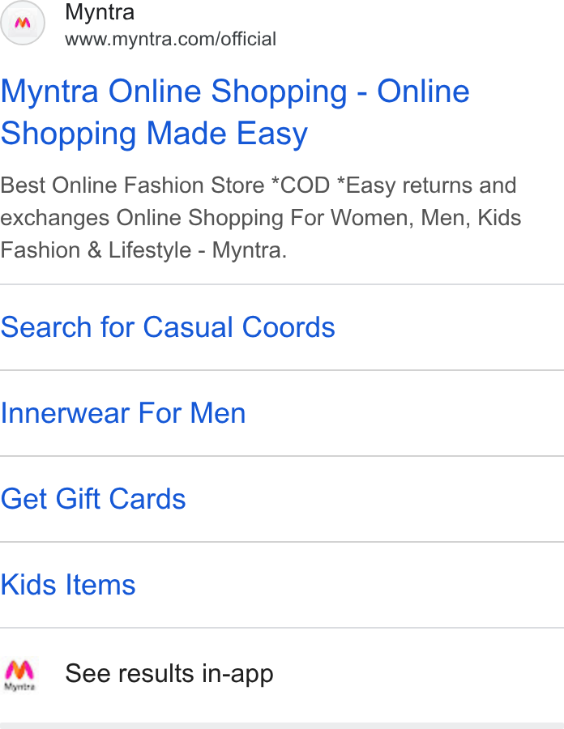
Task: Go to Innerwear For Men sitelink
Action: pos(122,413)
